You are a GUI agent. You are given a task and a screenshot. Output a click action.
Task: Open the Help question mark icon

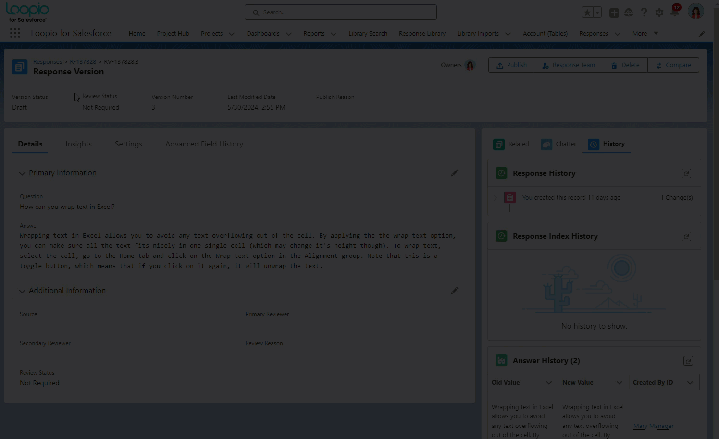pos(644,12)
